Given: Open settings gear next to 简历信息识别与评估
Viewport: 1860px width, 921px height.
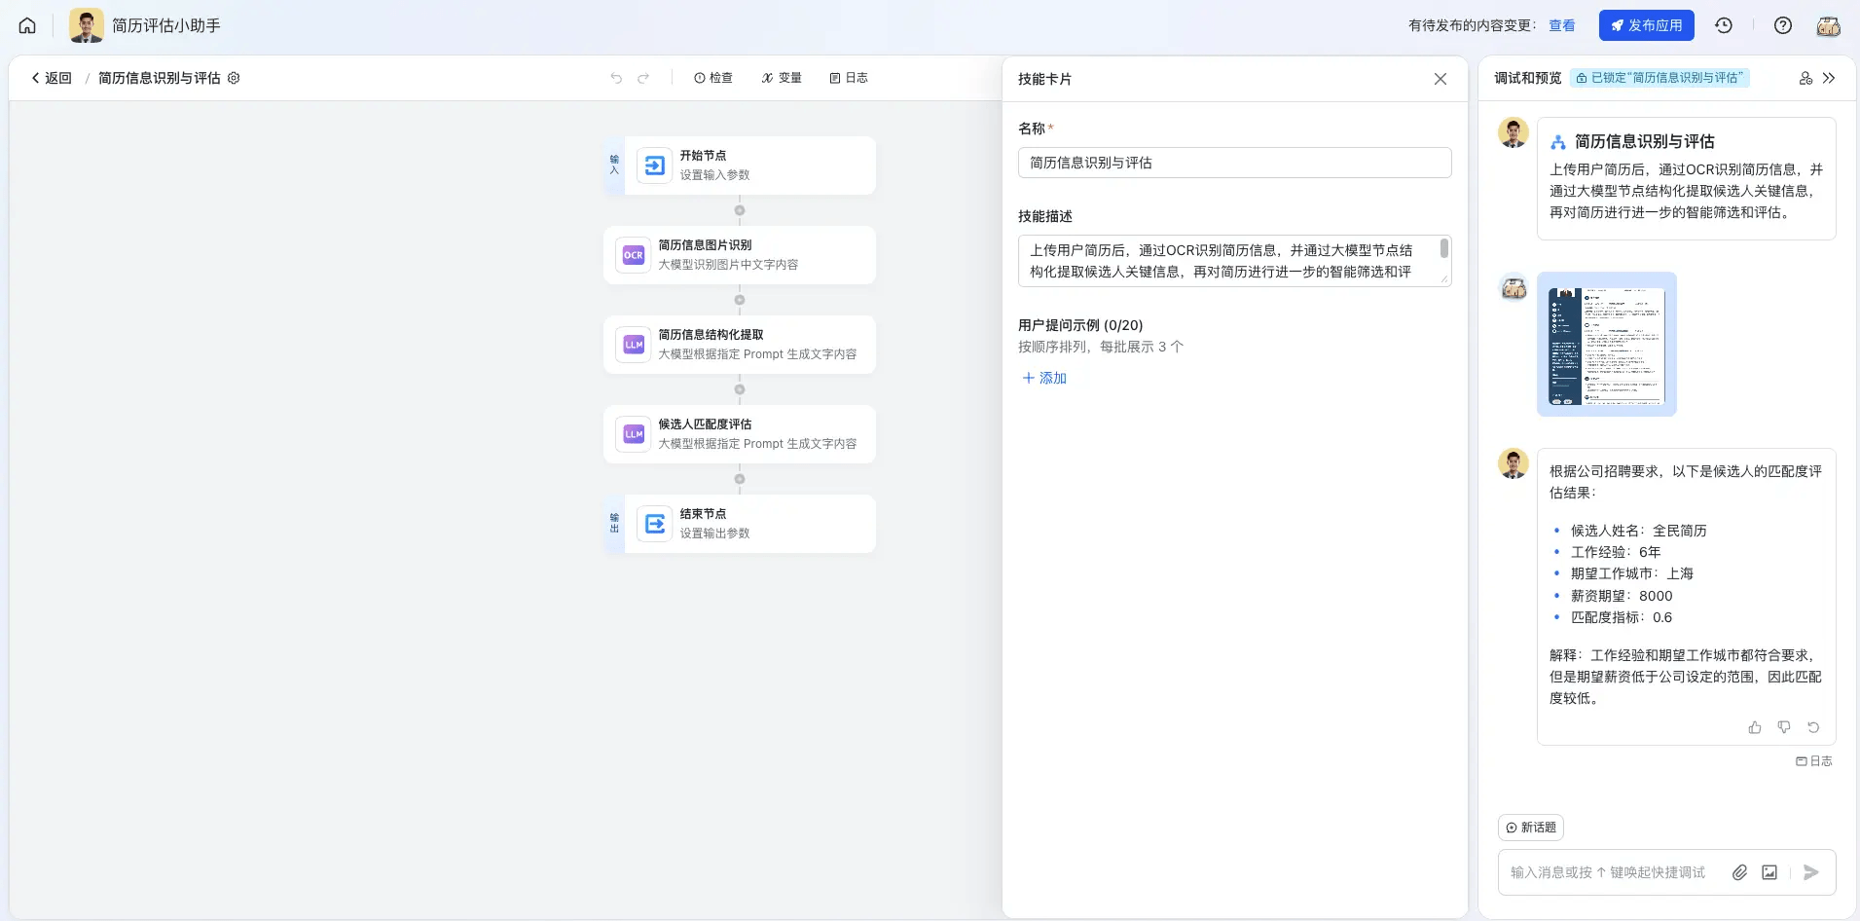Looking at the screenshot, I should 234,78.
